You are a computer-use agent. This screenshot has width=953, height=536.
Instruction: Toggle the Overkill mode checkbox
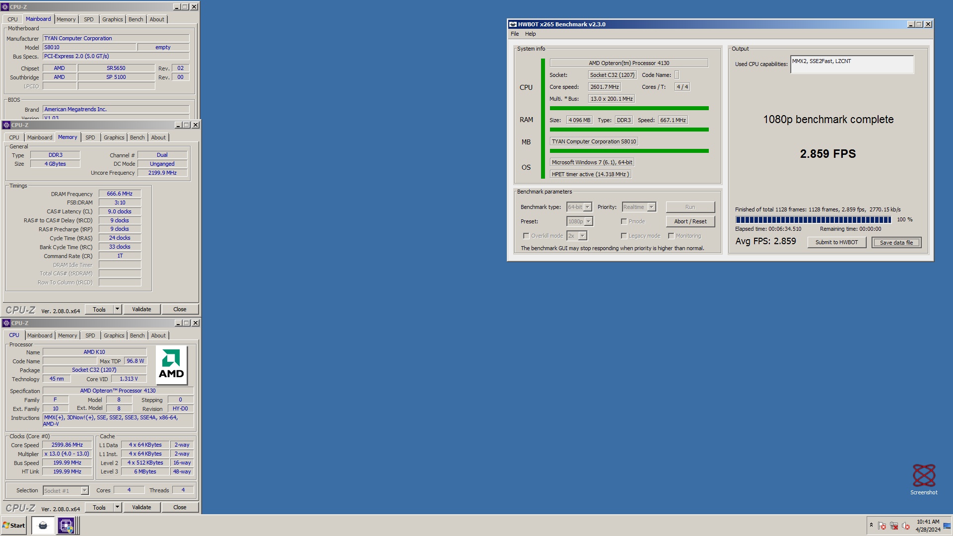(x=526, y=236)
